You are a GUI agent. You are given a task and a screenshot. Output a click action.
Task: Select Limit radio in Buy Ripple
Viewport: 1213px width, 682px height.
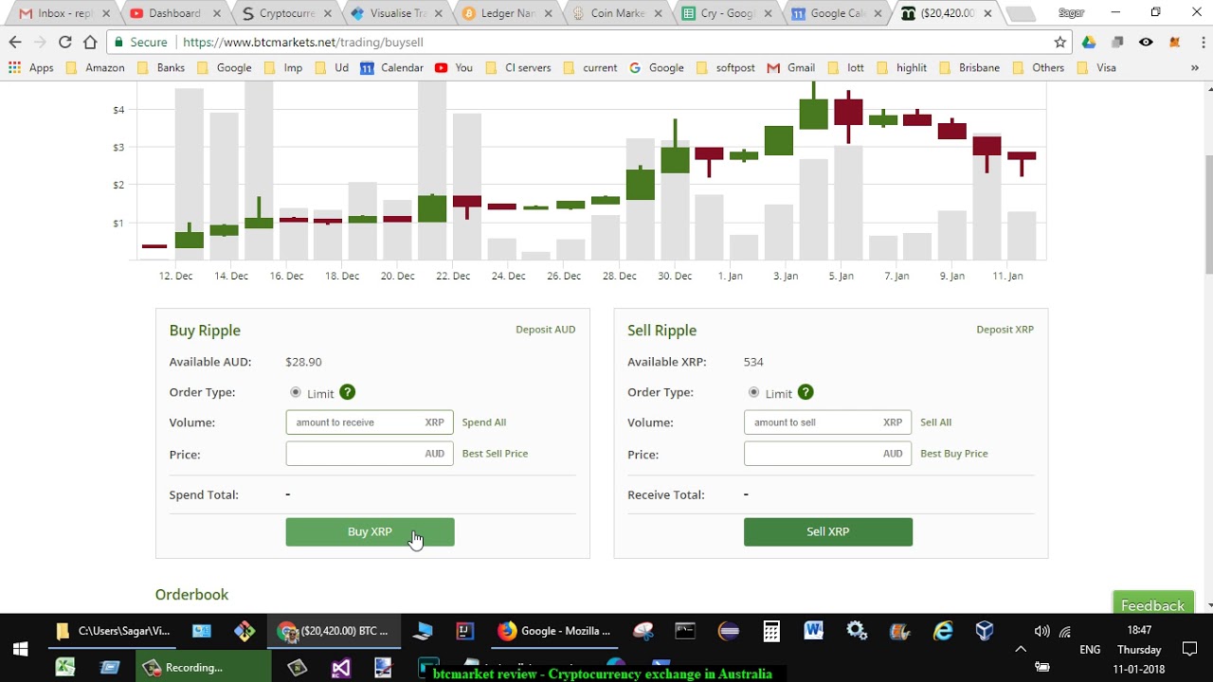pyautogui.click(x=296, y=392)
